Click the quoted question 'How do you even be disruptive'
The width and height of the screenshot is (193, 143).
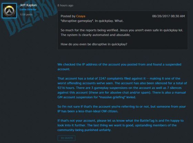[x=94, y=44]
